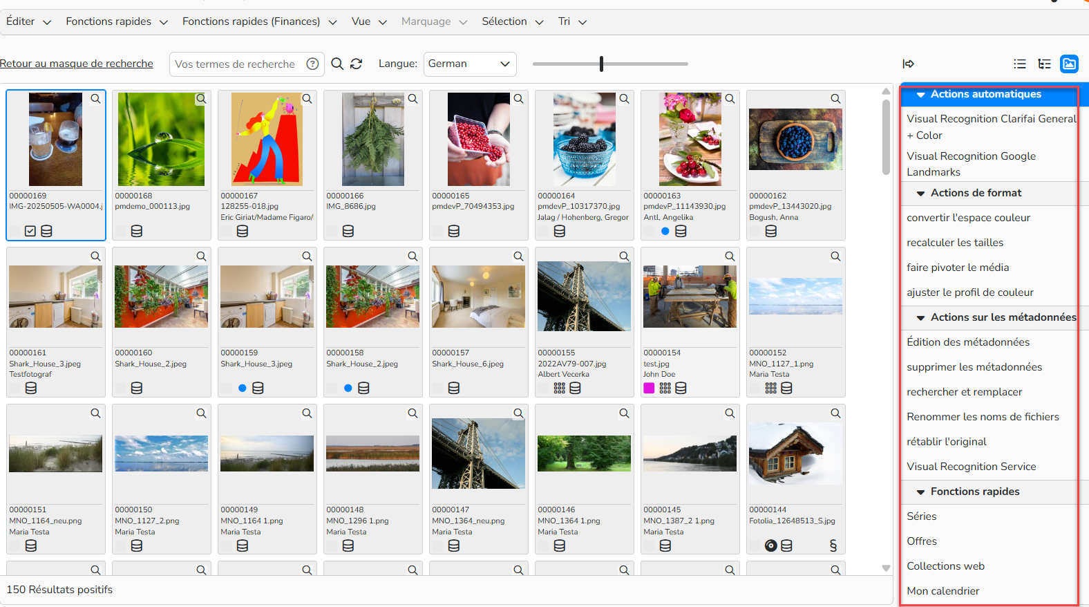Open zoom preview for image 00000155
The width and height of the screenshot is (1089, 607).
point(625,256)
